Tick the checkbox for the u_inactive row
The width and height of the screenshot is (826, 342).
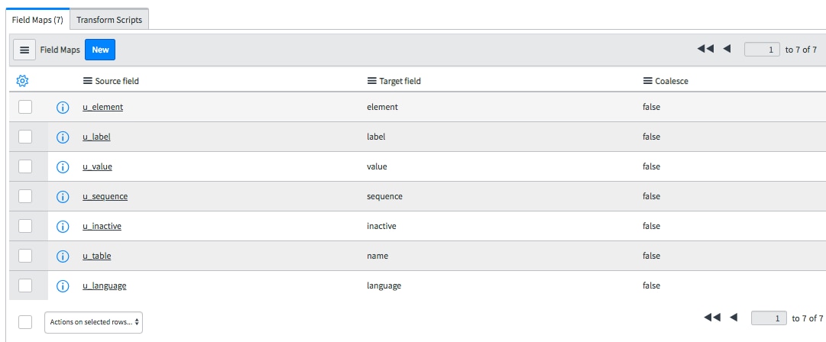[25, 226]
